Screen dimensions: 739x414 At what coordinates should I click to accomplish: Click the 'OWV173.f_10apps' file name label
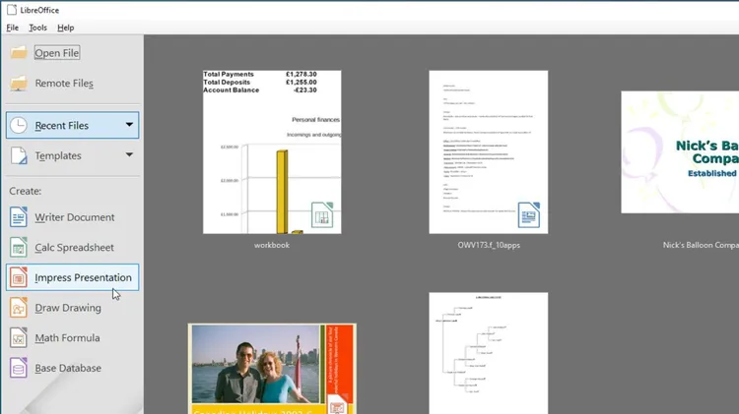point(489,245)
